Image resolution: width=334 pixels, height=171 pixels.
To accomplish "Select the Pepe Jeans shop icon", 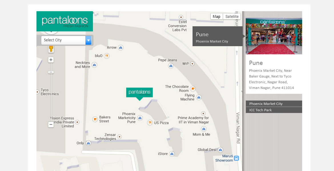I will coord(171,66).
